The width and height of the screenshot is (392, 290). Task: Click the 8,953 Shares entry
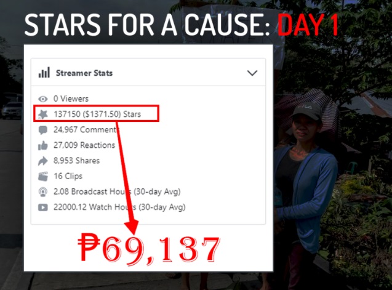point(76,161)
